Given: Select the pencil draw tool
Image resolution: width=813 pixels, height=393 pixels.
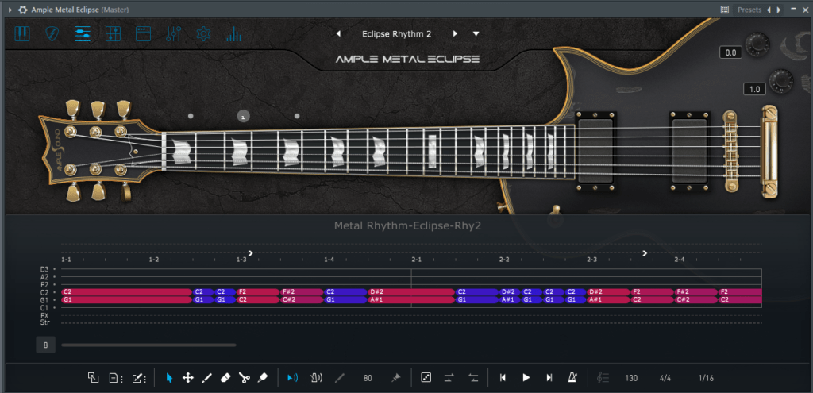Looking at the screenshot, I should [206, 378].
